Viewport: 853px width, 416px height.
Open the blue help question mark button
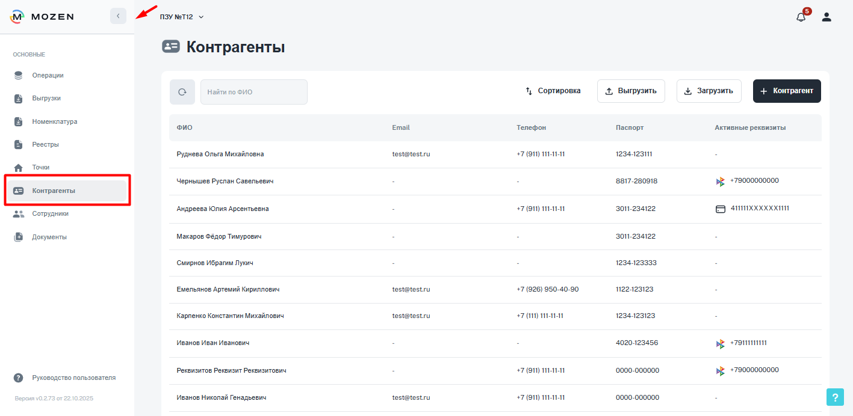[x=835, y=397]
